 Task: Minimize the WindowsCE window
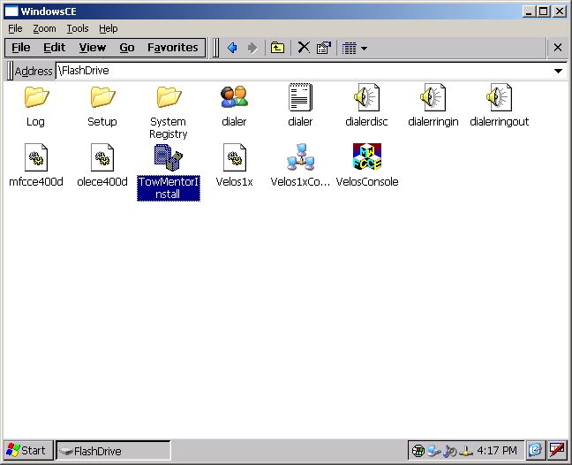[528, 11]
